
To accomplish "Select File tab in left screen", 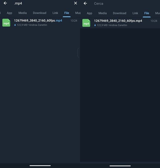I will click(x=67, y=13).
